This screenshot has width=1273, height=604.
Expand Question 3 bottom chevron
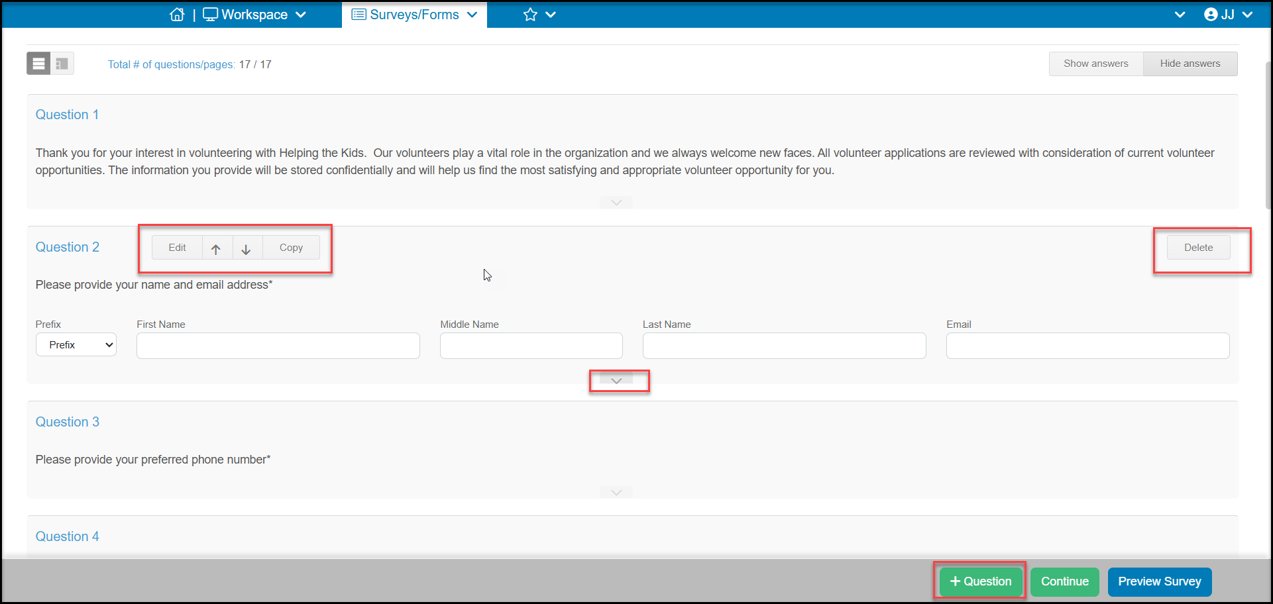coord(616,492)
